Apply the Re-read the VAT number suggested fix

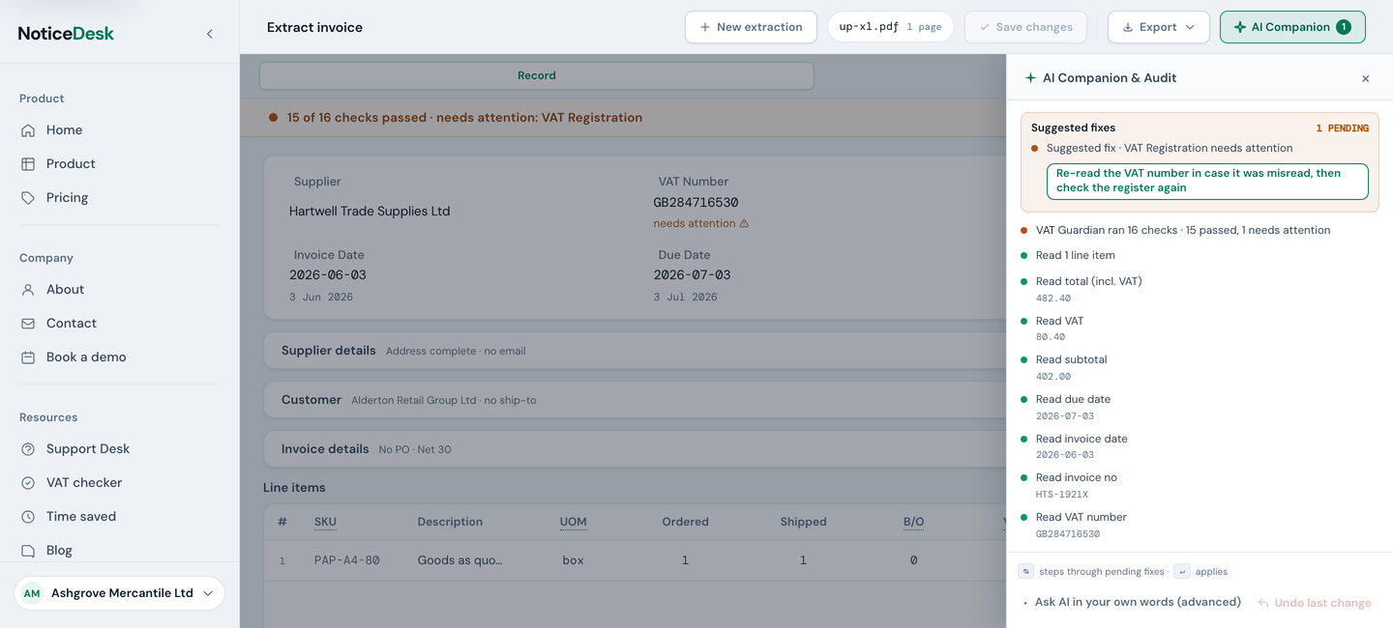pyautogui.click(x=1207, y=181)
